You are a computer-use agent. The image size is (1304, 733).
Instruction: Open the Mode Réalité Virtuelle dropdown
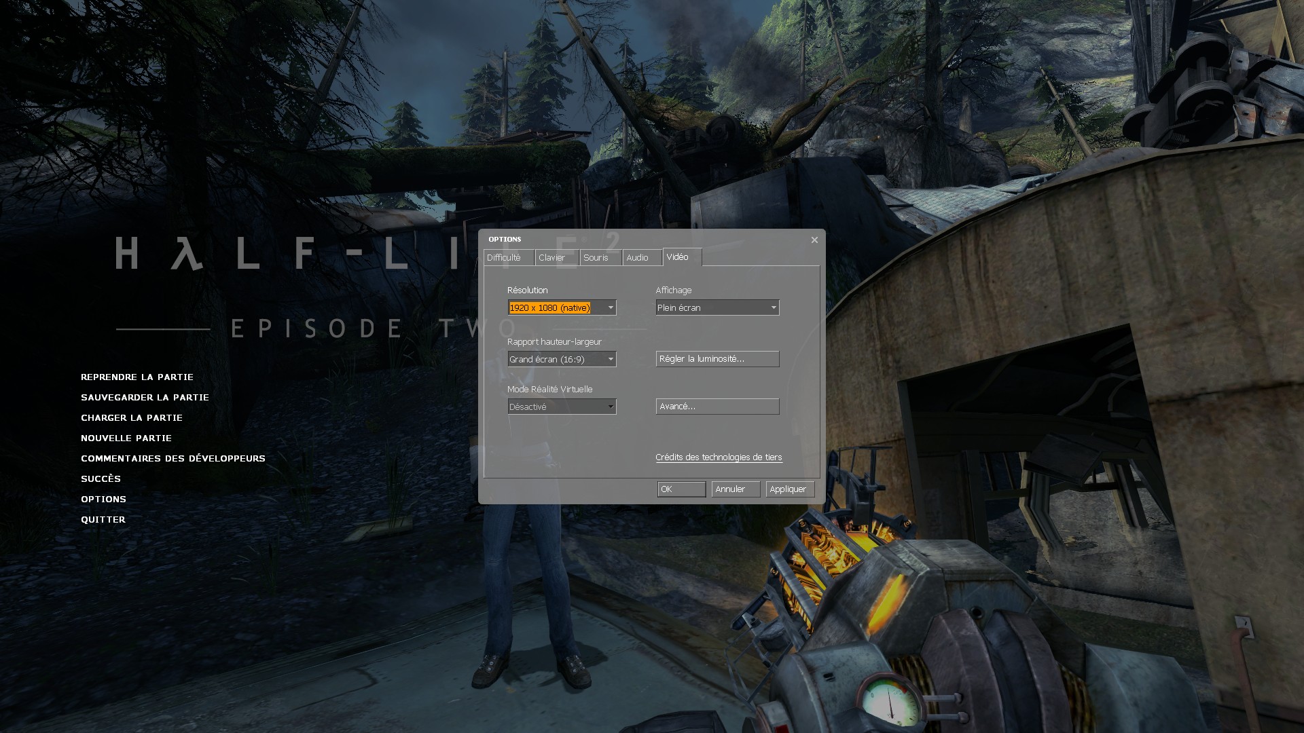[x=562, y=407]
